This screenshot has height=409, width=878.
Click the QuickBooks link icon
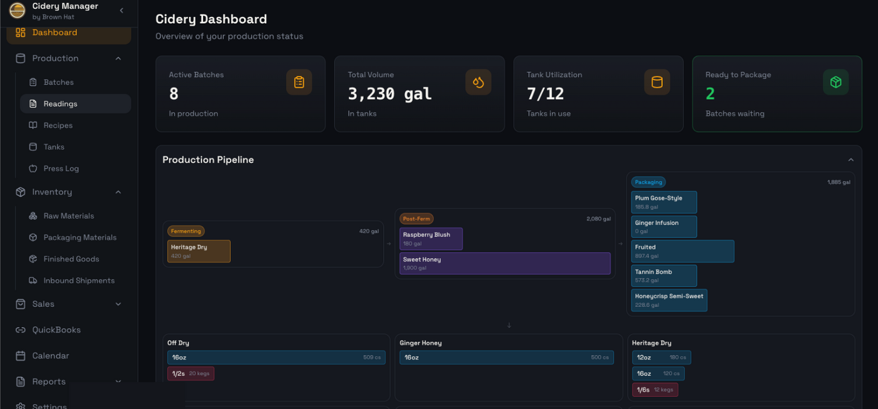click(x=20, y=330)
